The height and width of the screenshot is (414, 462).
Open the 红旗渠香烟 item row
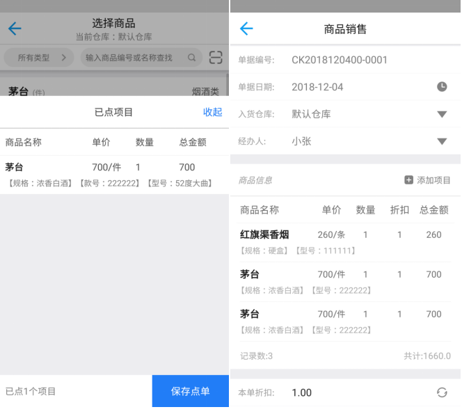[345, 242]
